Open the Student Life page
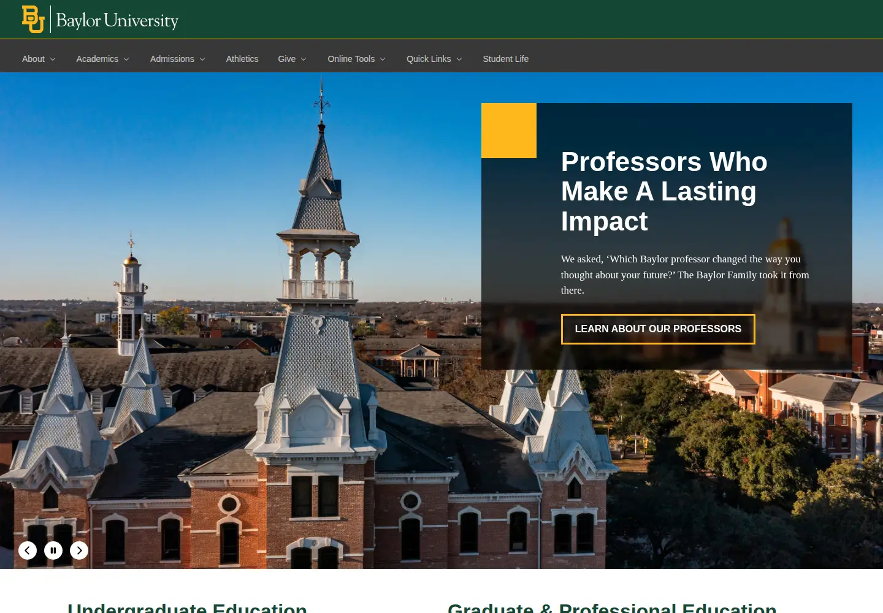The height and width of the screenshot is (613, 883). [505, 59]
